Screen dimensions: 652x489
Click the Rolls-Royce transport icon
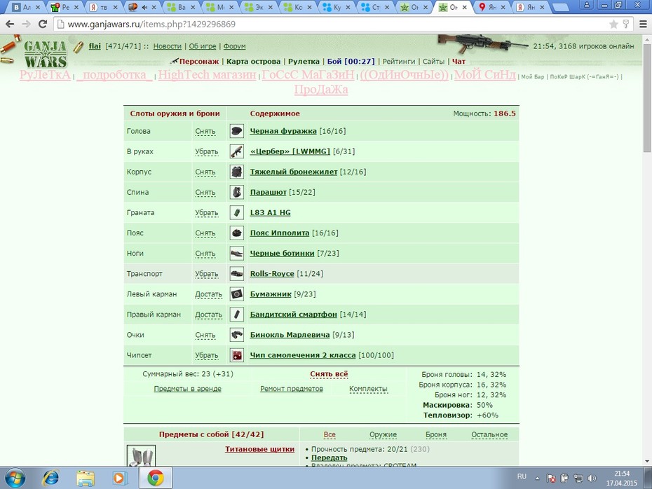236,274
